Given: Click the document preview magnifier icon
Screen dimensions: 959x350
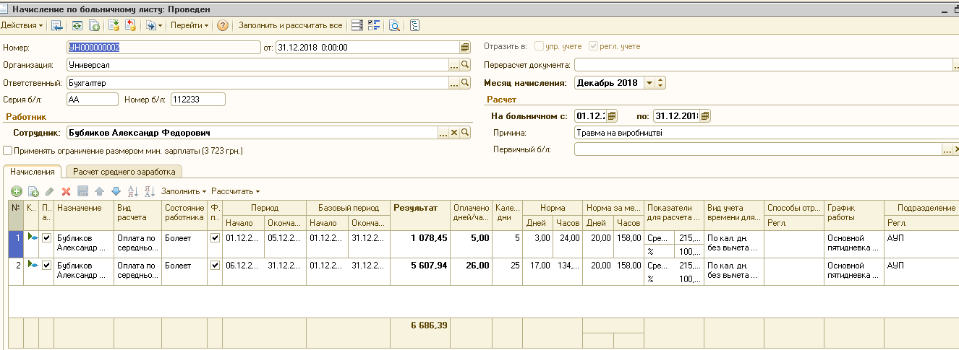Looking at the screenshot, I should (394, 25).
